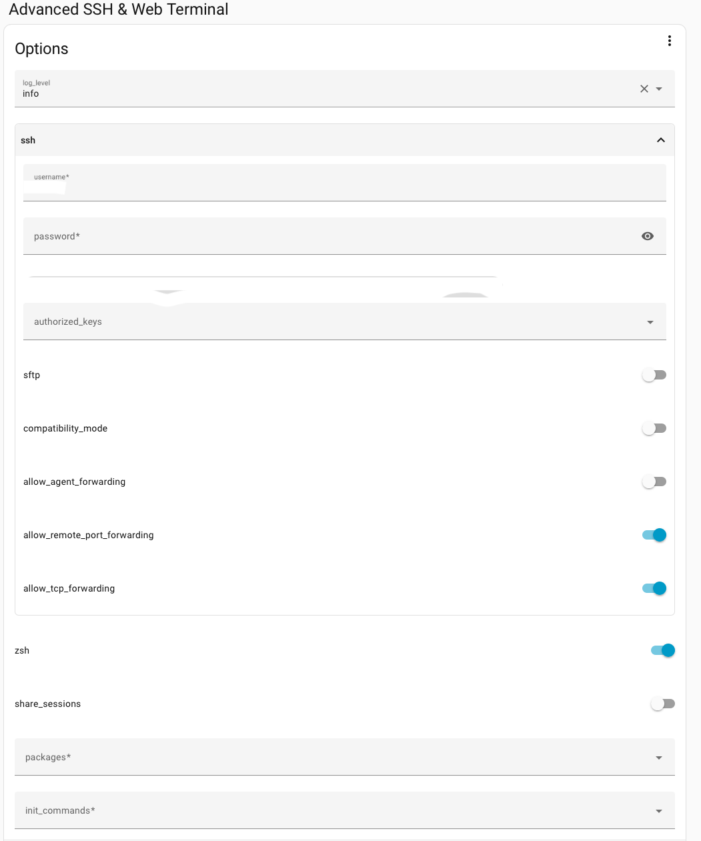The height and width of the screenshot is (841, 701).
Task: Show the password with the eye icon
Action: tap(647, 236)
